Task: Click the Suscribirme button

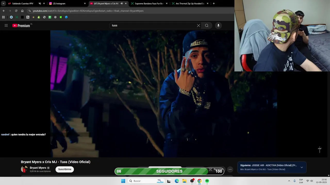Action: coord(65,169)
